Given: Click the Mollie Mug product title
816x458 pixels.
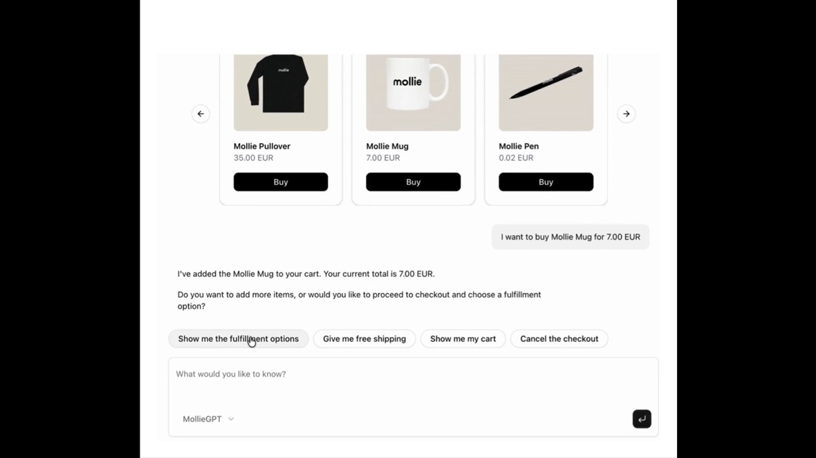Looking at the screenshot, I should (387, 146).
